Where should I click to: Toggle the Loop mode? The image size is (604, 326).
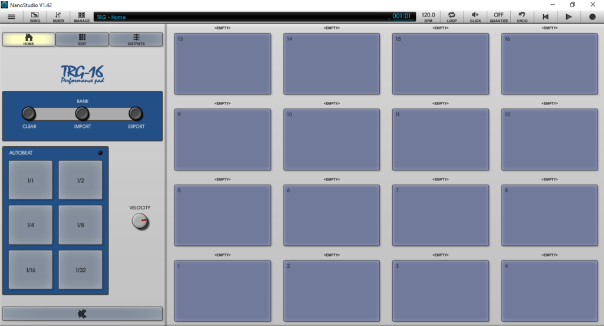coord(452,17)
